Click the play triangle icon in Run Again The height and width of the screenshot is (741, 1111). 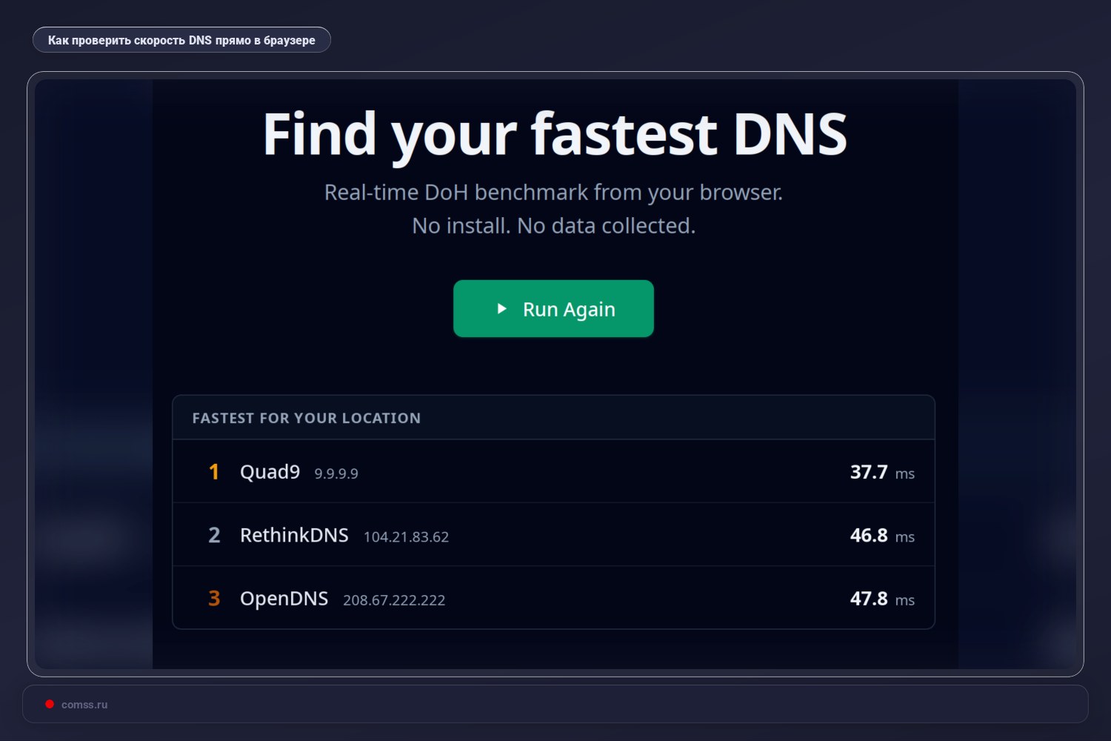pyautogui.click(x=501, y=309)
